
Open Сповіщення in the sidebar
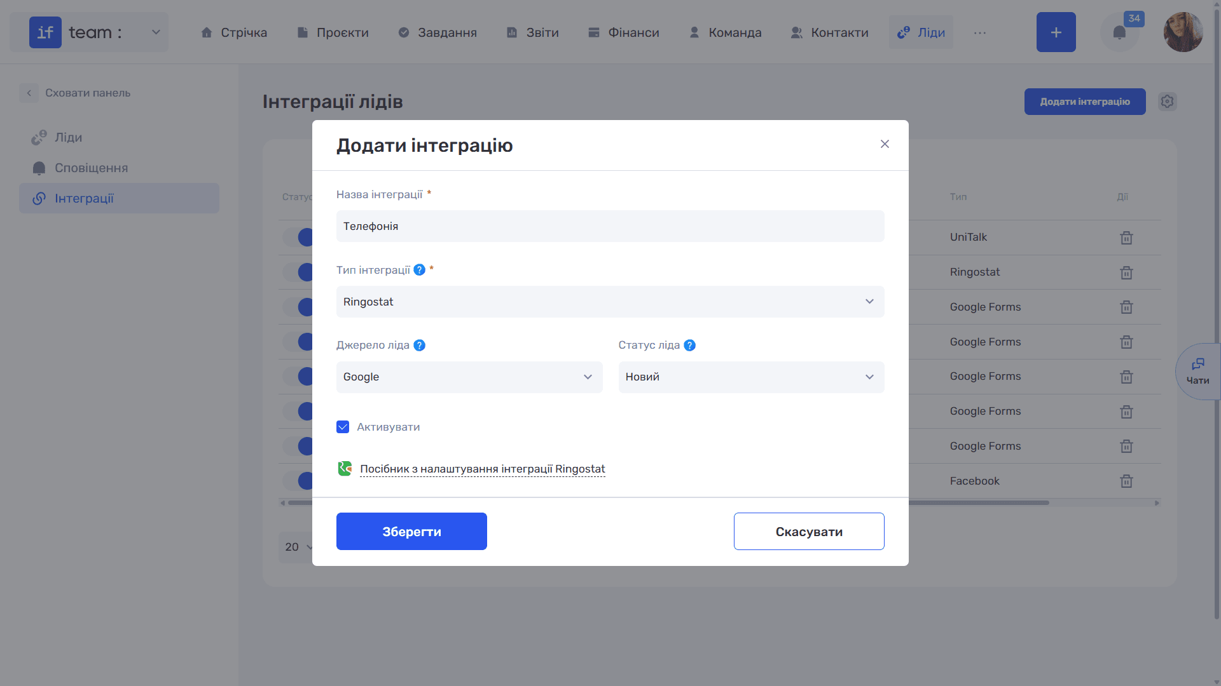pos(119,168)
